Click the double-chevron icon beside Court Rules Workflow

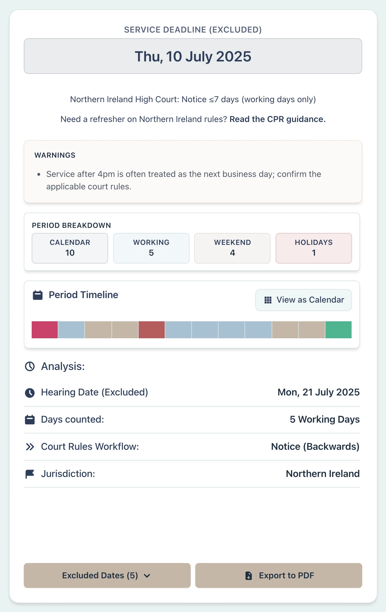click(29, 446)
